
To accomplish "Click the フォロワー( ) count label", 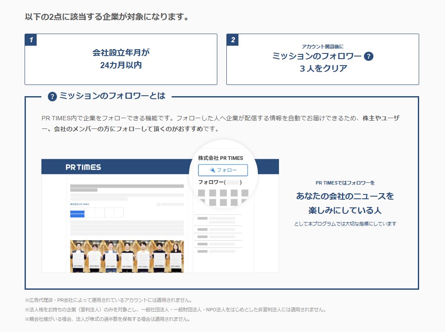I will 220,182.
